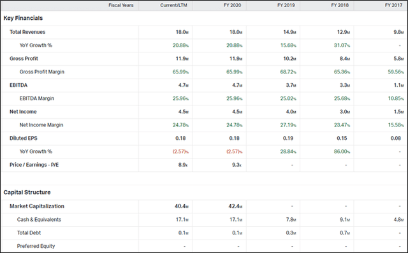Click FY 2017 gross margin 59.56%
Screen dimensions: 408x253
coord(396,72)
